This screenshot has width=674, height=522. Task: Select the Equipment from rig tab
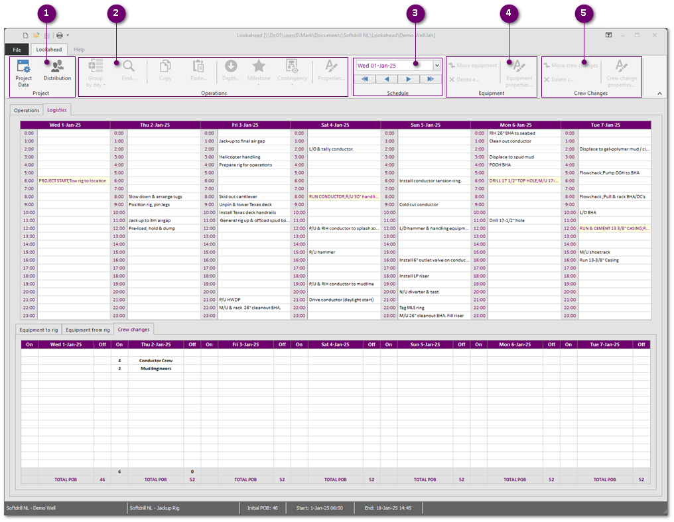click(88, 330)
